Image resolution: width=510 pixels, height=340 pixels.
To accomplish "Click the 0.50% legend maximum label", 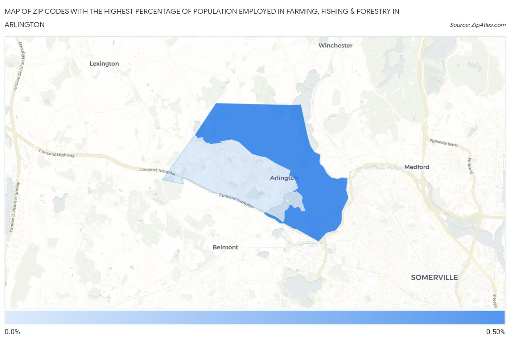I will [495, 332].
